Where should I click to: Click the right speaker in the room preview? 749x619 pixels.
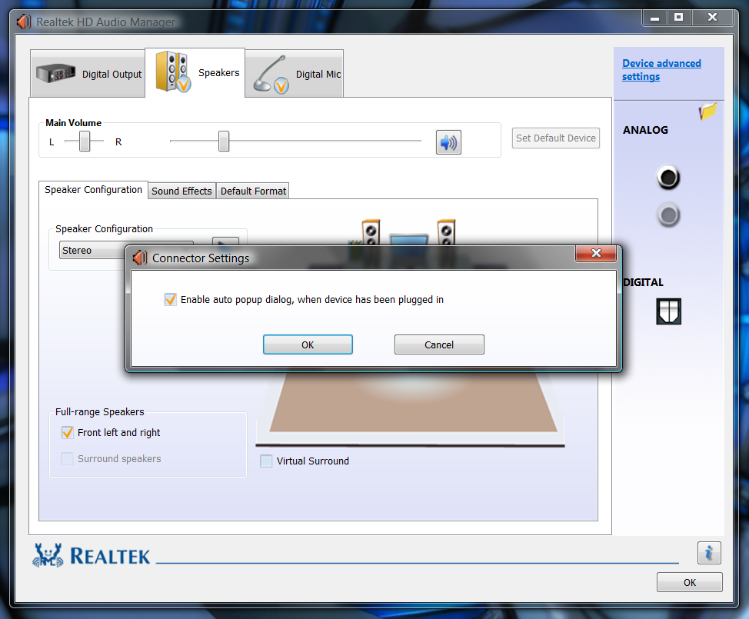(446, 232)
